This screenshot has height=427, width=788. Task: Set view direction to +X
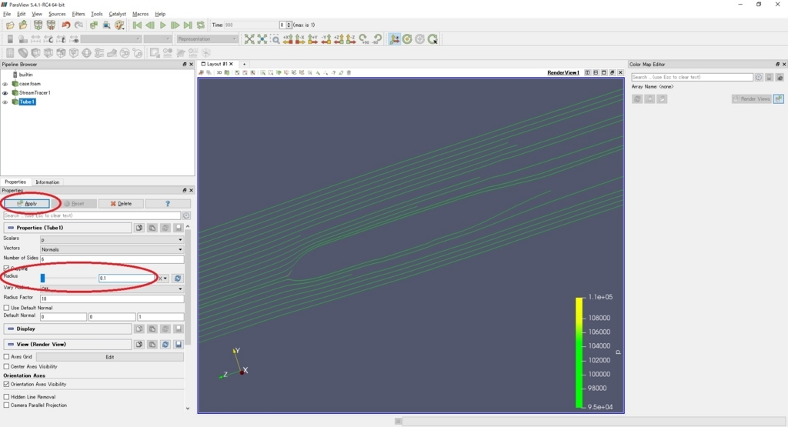pyautogui.click(x=288, y=39)
